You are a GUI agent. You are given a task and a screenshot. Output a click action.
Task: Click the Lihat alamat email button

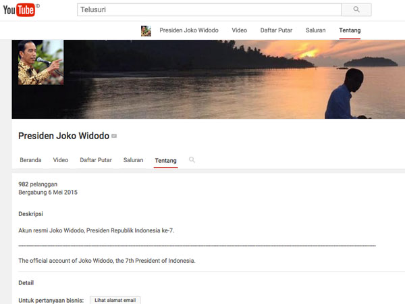pyautogui.click(x=115, y=300)
